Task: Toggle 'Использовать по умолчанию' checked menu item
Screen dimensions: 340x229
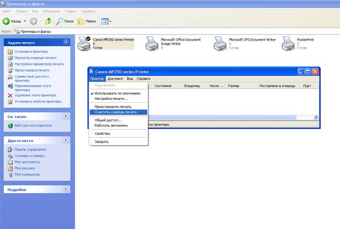Action: pos(117,93)
